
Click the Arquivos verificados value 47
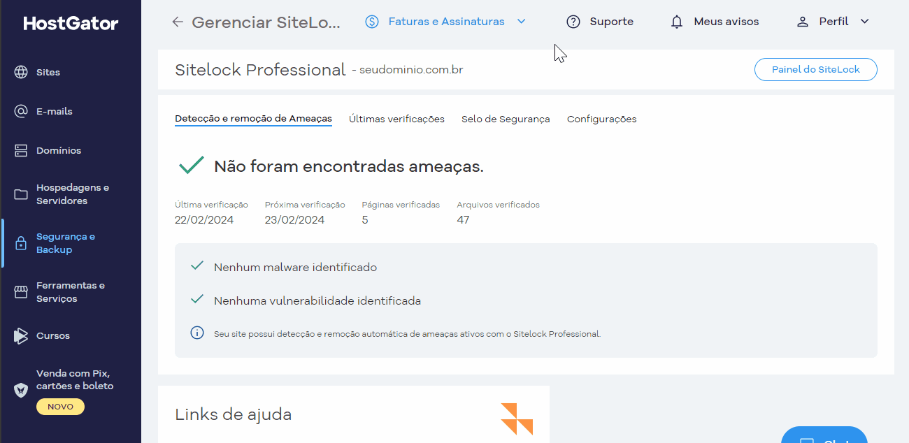(463, 219)
